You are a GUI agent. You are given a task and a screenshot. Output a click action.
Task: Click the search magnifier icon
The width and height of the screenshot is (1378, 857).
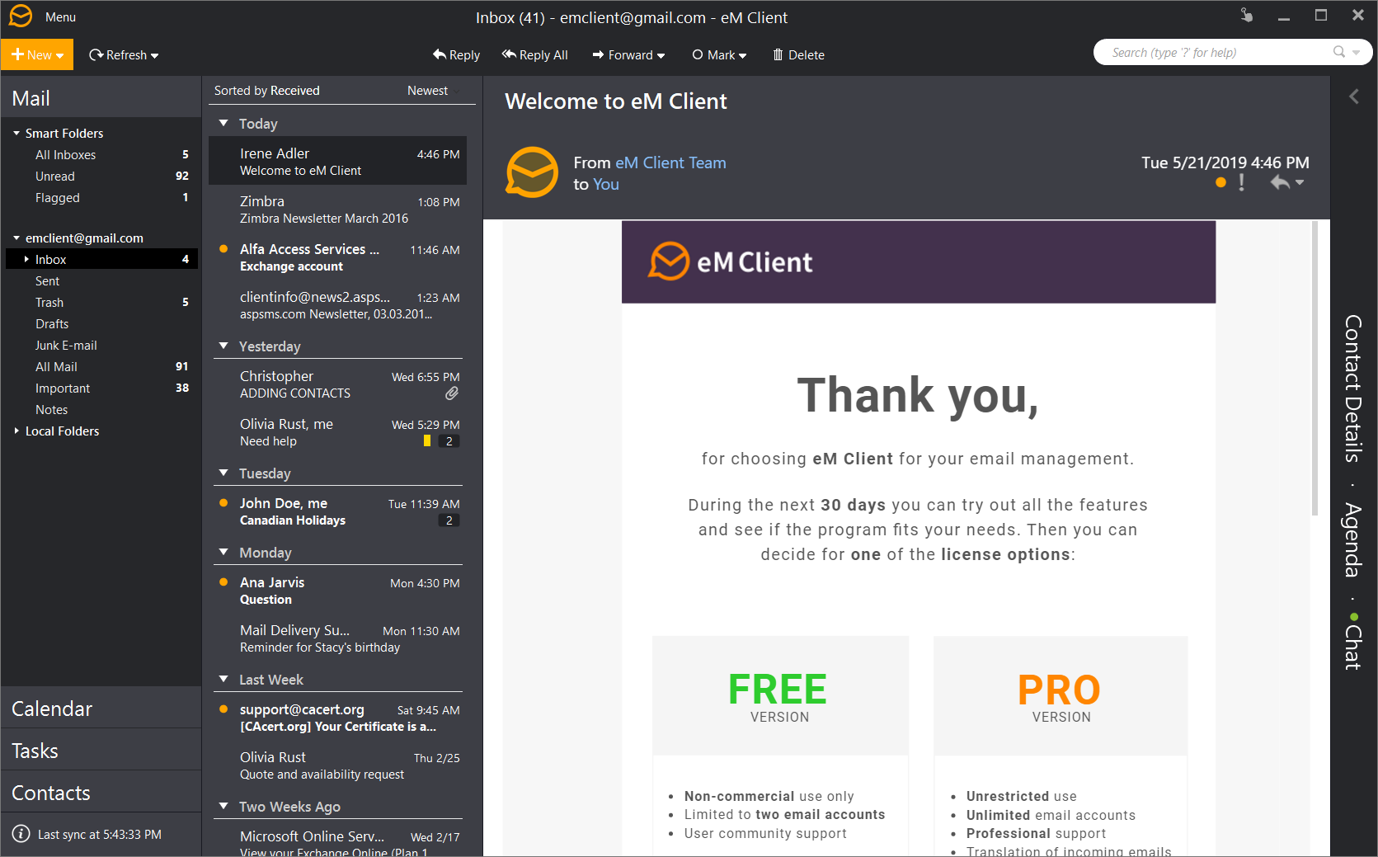pyautogui.click(x=1340, y=51)
